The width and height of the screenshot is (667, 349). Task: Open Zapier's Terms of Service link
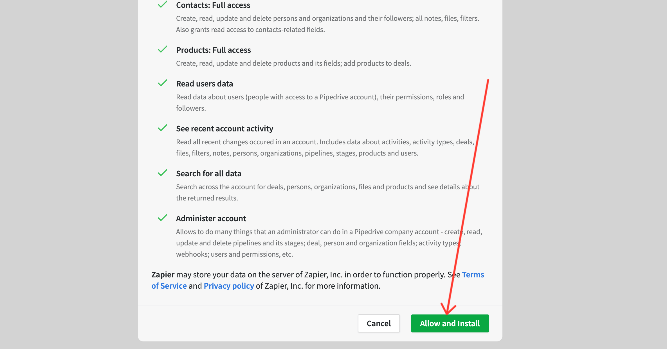(473, 275)
